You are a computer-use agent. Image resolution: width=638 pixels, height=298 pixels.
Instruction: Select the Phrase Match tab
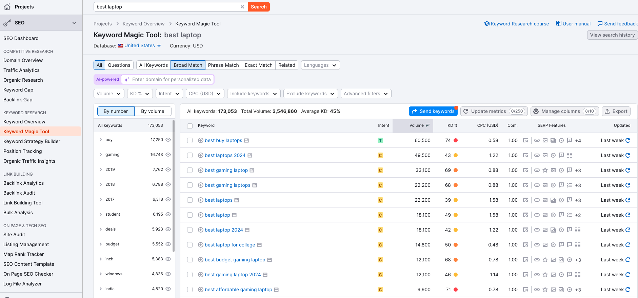point(223,65)
